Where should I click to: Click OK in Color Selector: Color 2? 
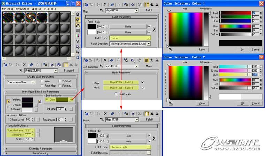click(x=243, y=103)
